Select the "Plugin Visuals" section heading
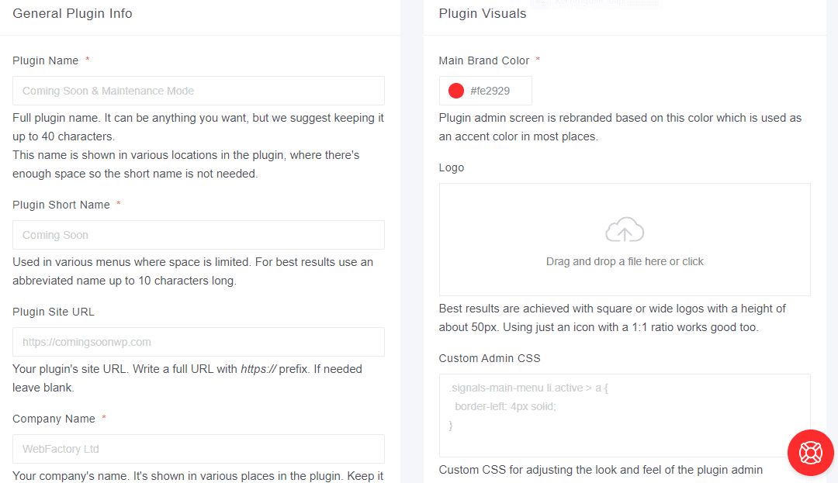 (x=483, y=13)
